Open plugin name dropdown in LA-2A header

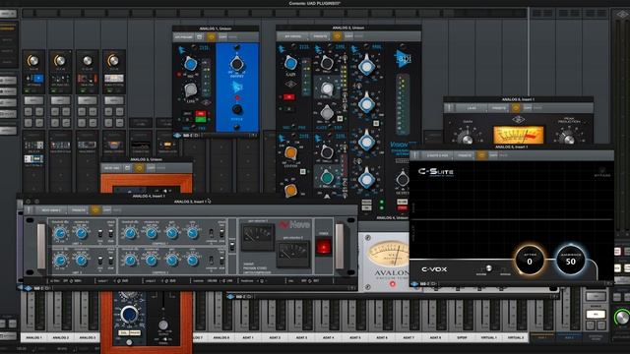[472, 108]
